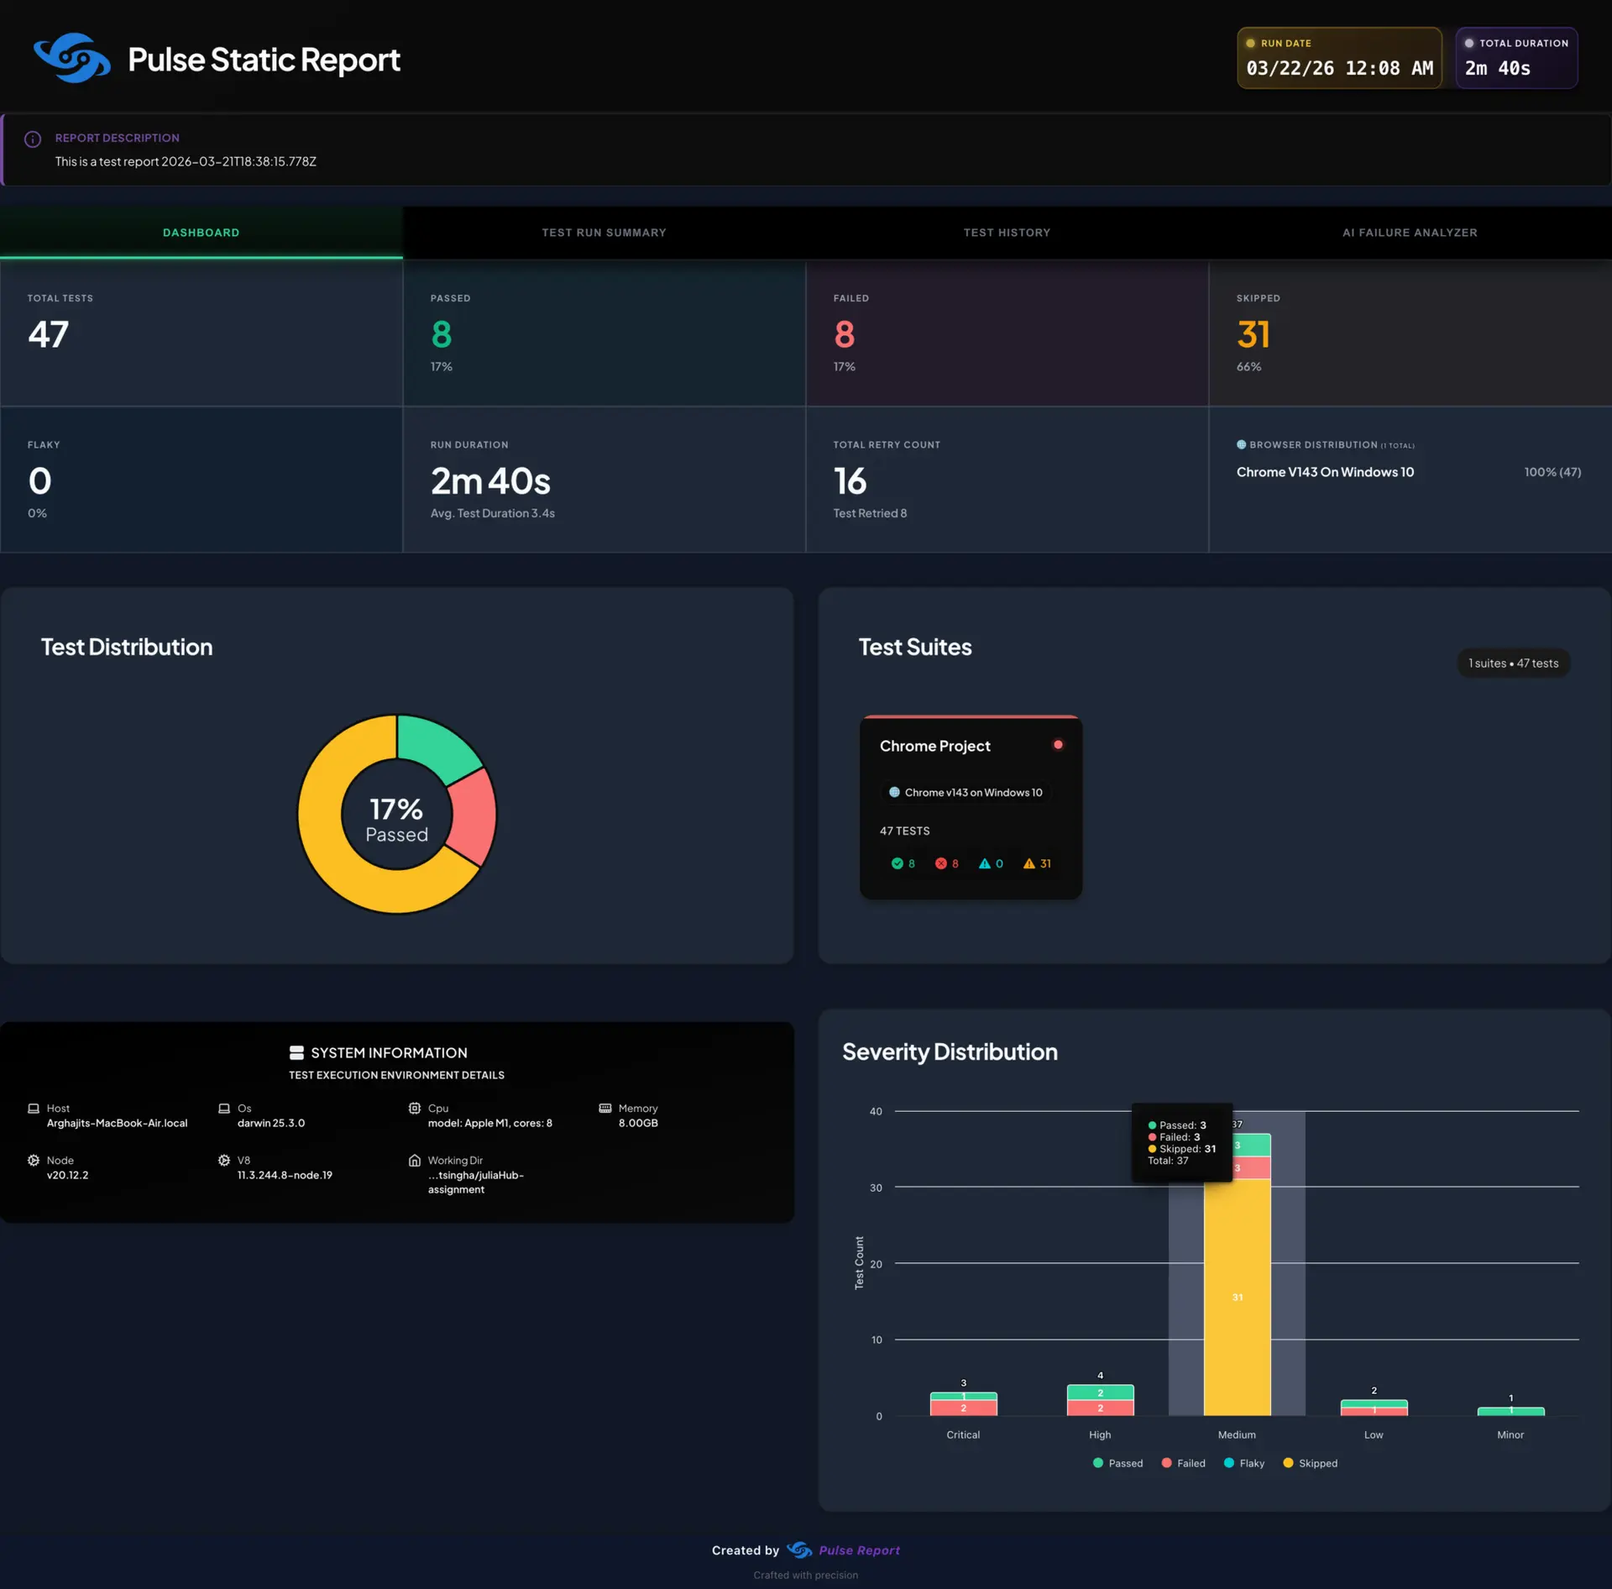The width and height of the screenshot is (1612, 1589).
Task: Click the green passed checkmark icon in Chrome Project
Action: click(x=898, y=863)
